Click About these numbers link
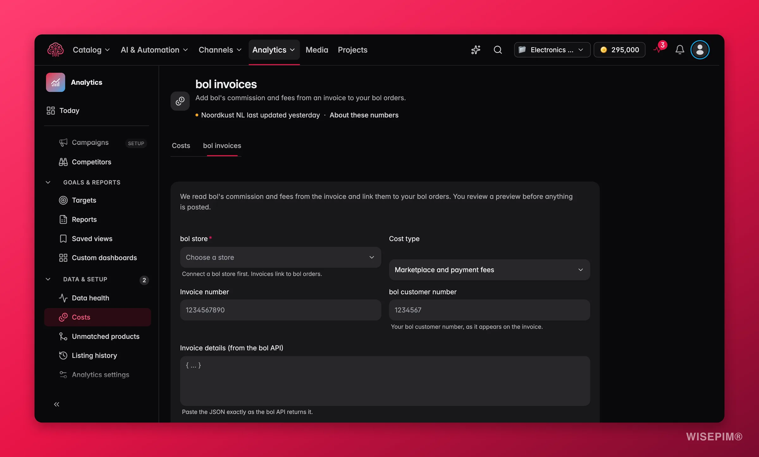 click(364, 115)
